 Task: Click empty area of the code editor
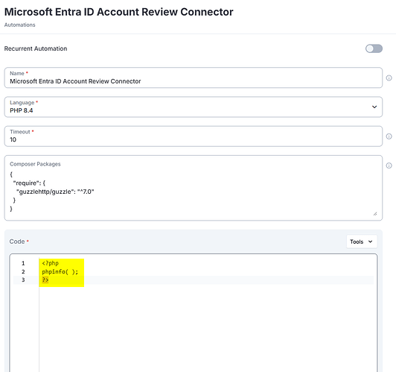(207, 329)
